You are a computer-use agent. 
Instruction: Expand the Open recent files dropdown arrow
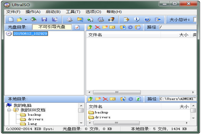[26, 20]
